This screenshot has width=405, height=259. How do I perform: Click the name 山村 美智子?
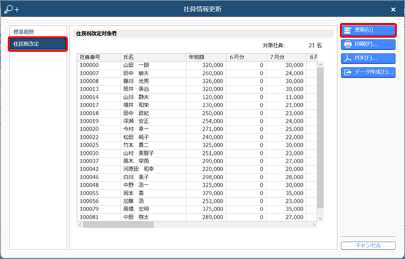(x=139, y=153)
